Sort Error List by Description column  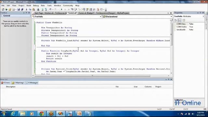point(11,87)
